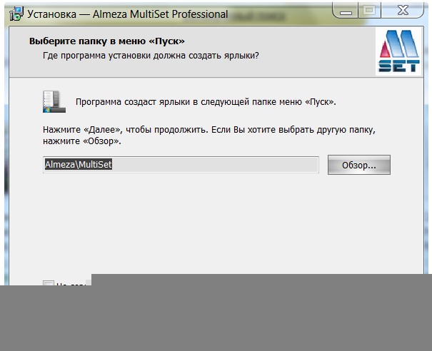Click the installer icon in the title bar
The height and width of the screenshot is (351, 432).
point(16,14)
